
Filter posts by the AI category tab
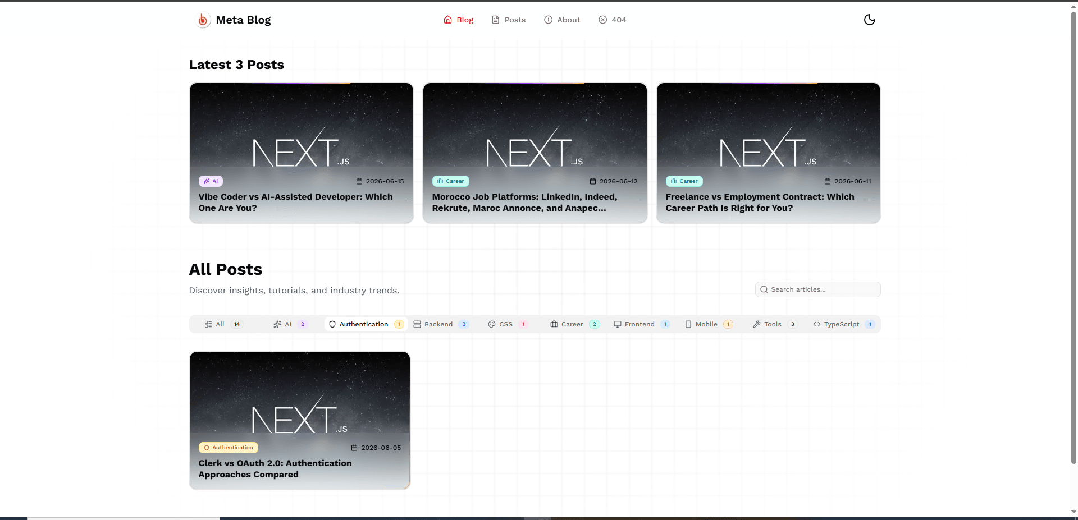[x=290, y=324]
